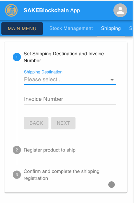Open the 'Set Shipping Destination and Invoice Number' step header
This screenshot has height=203, width=134.
pos(64,57)
